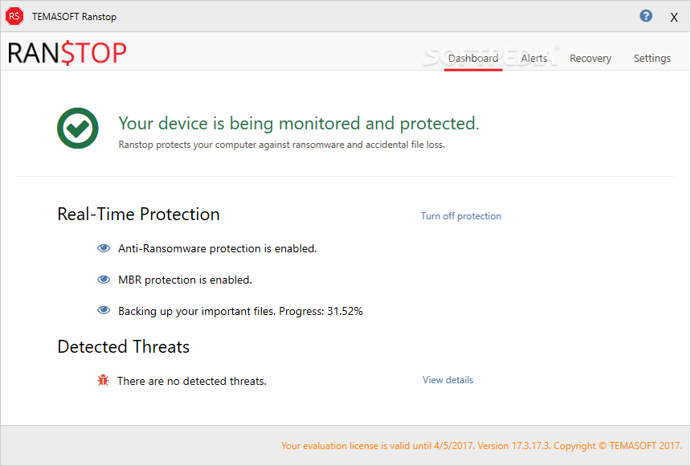This screenshot has height=466, width=691.
Task: Open the Dashboard tab
Action: 473,58
